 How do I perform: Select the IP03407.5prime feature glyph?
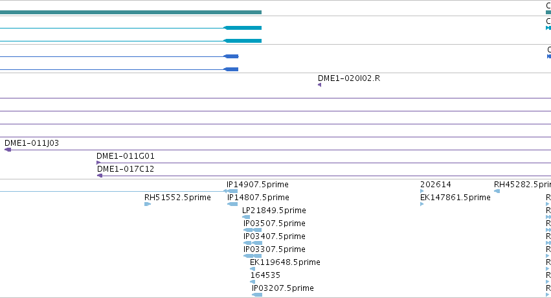(x=253, y=243)
